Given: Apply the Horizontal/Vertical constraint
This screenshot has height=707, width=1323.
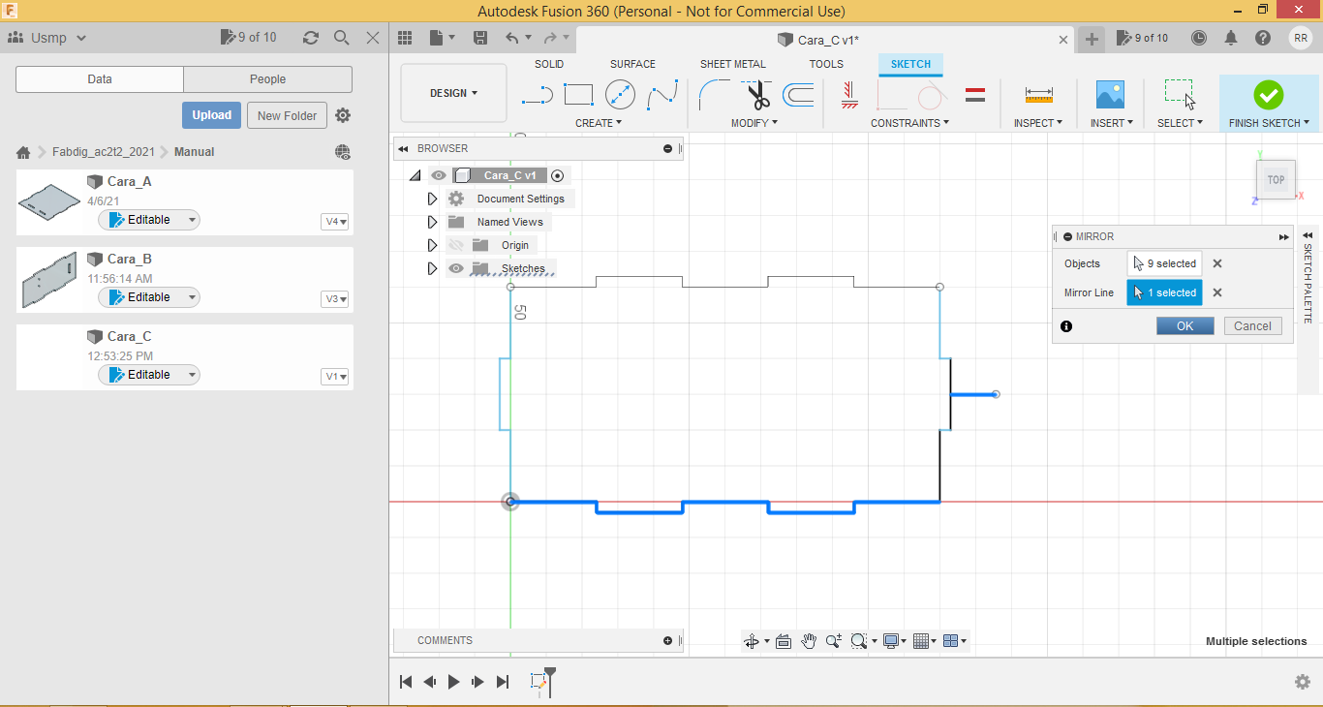Looking at the screenshot, I should point(849,95).
